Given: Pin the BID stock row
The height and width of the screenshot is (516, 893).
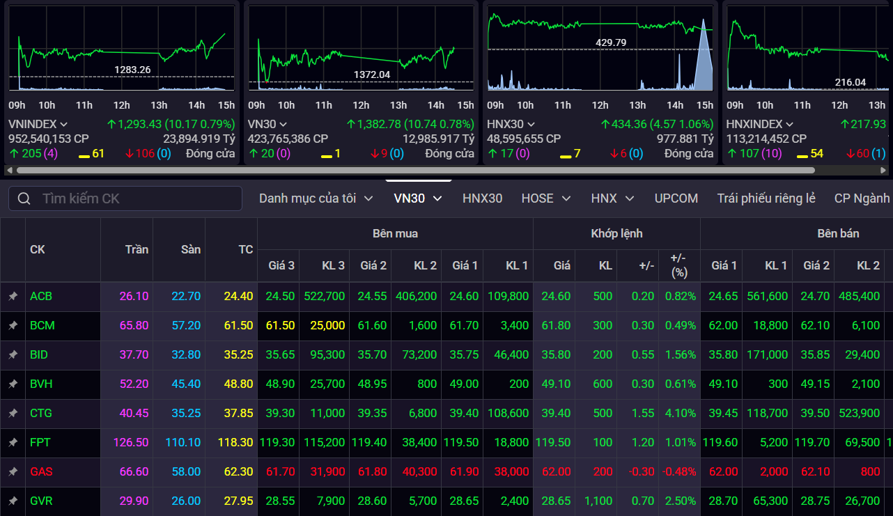Looking at the screenshot, I should tap(13, 354).
